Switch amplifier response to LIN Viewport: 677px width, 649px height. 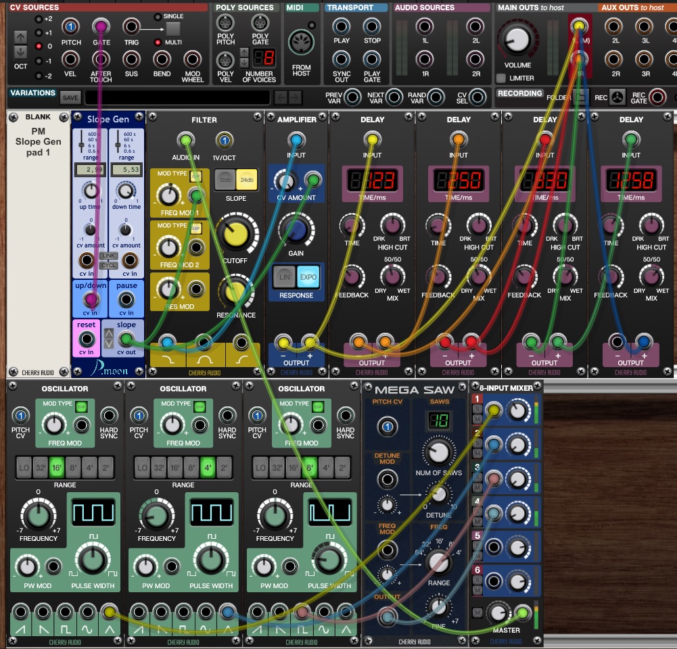283,277
